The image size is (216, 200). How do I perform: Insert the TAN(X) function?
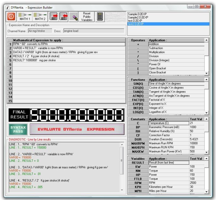tap(138, 92)
